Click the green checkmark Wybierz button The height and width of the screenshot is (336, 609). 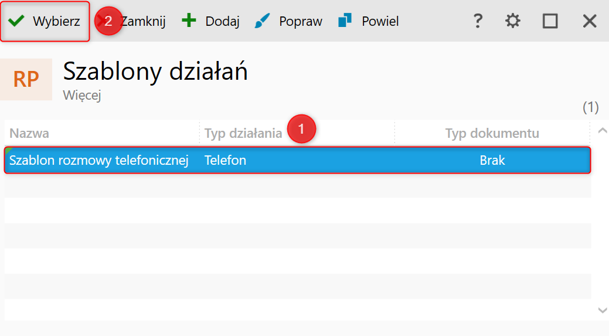tap(45, 22)
